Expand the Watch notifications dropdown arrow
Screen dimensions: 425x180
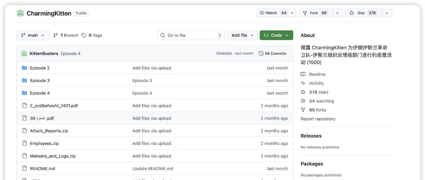(x=292, y=13)
